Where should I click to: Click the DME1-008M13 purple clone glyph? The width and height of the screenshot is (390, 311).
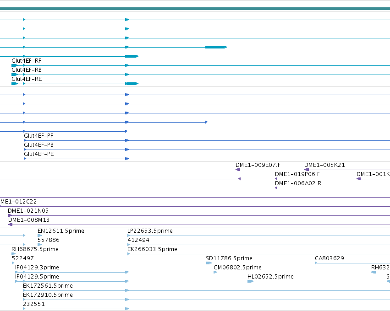click(10, 225)
